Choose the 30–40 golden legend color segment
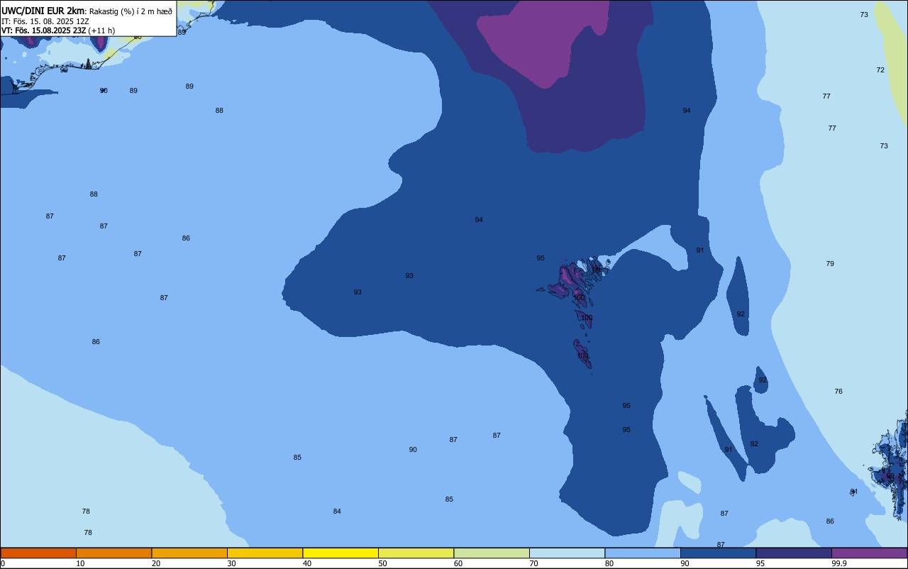The height and width of the screenshot is (569, 908). point(265,553)
